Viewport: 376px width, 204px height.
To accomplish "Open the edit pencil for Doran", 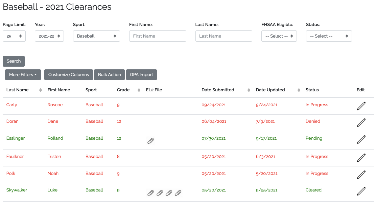I will [x=361, y=122].
